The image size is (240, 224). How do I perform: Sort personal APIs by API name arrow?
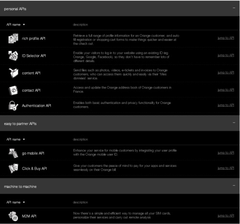click(x=24, y=25)
